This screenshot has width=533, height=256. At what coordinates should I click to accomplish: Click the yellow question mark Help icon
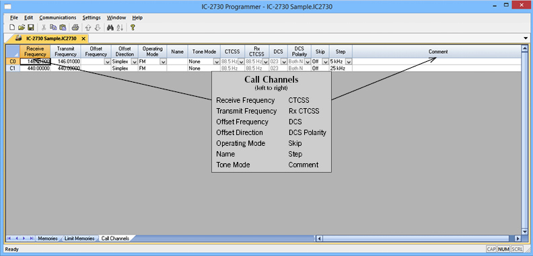pos(133,28)
